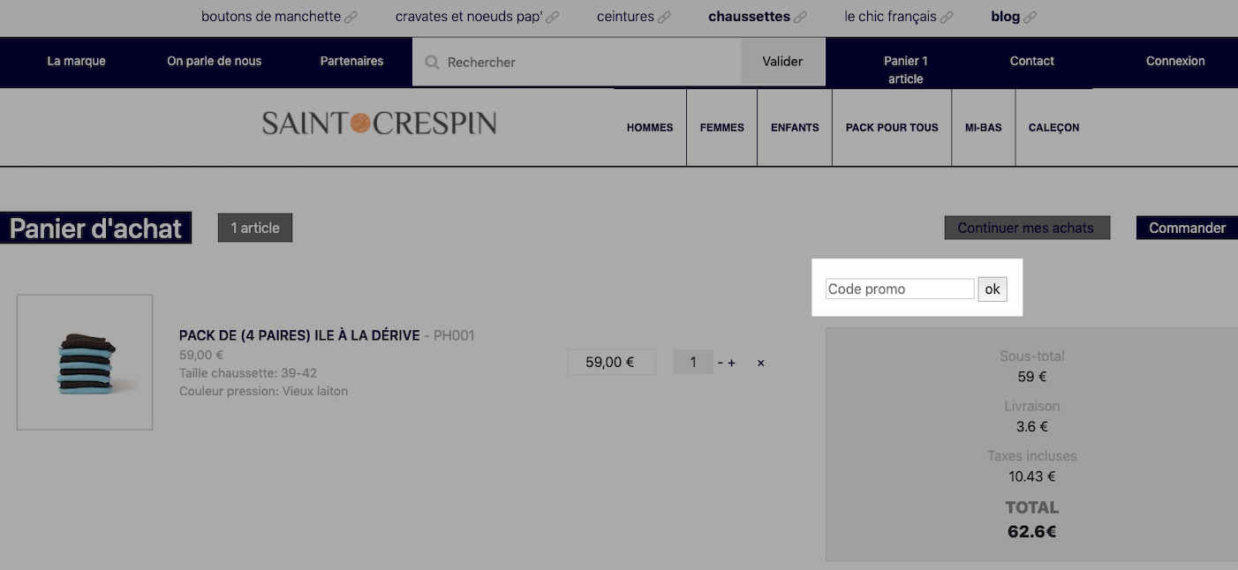Viewport: 1238px width, 570px height.
Task: Open Panier 1 article in header
Action: point(906,70)
